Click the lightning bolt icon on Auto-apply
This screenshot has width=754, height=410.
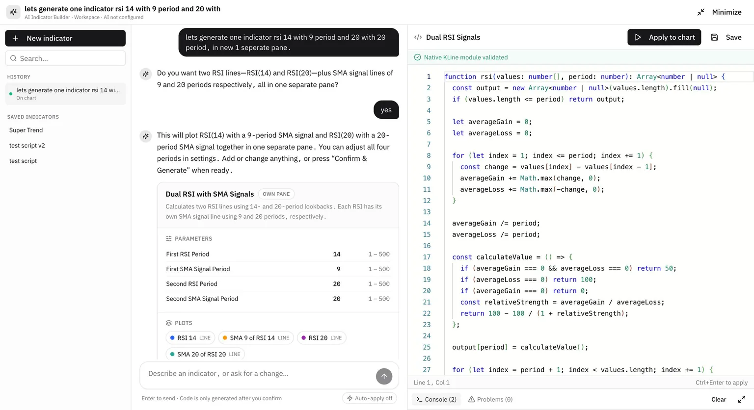click(x=350, y=398)
